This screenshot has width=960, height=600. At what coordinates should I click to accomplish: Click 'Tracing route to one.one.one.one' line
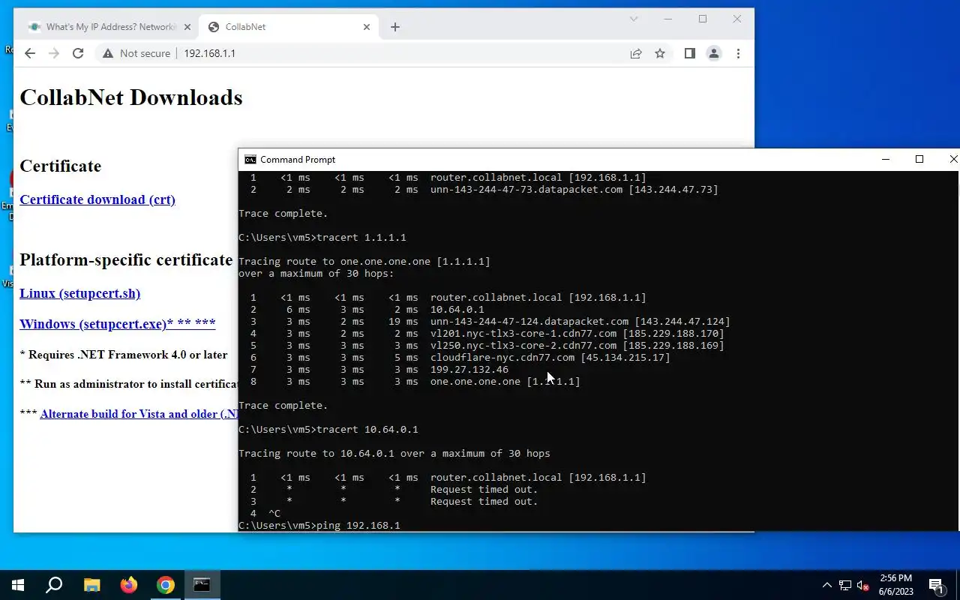[x=364, y=262]
